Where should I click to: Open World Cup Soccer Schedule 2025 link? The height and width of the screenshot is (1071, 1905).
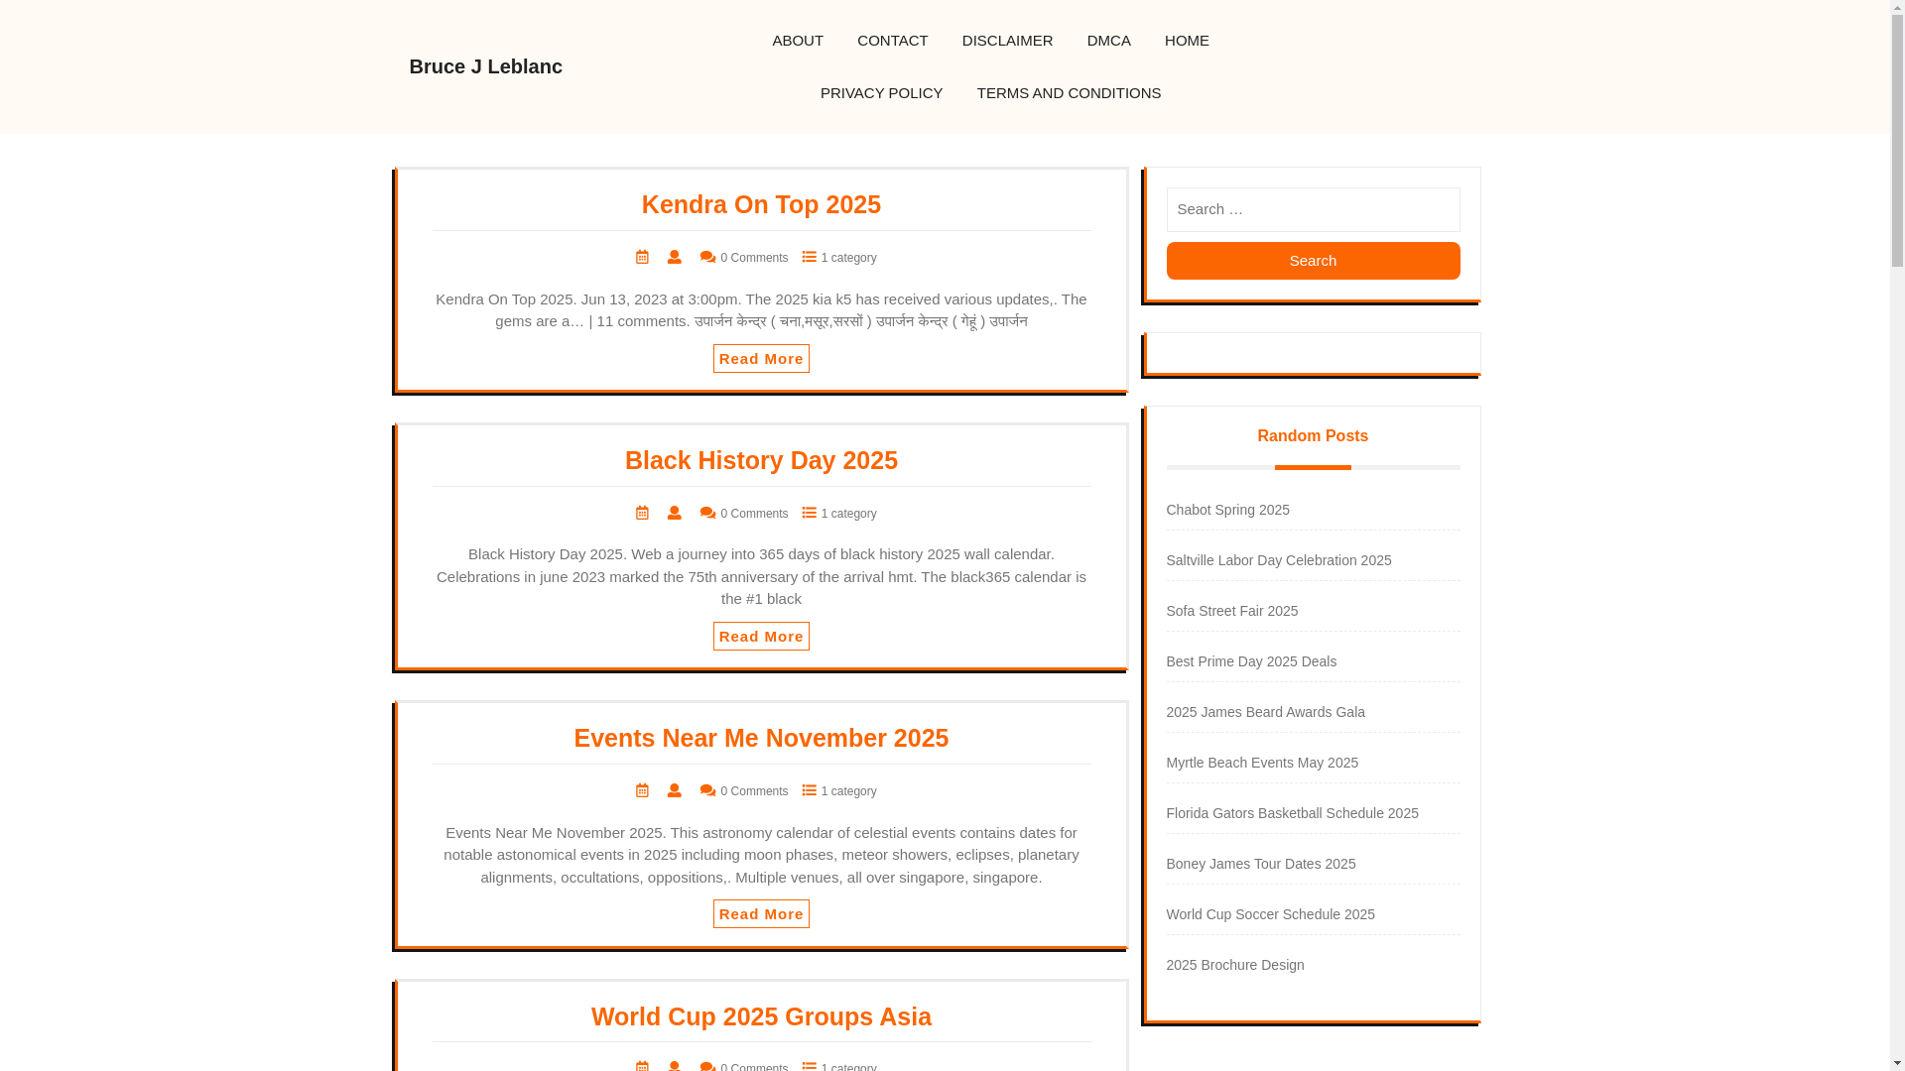coord(1271,914)
